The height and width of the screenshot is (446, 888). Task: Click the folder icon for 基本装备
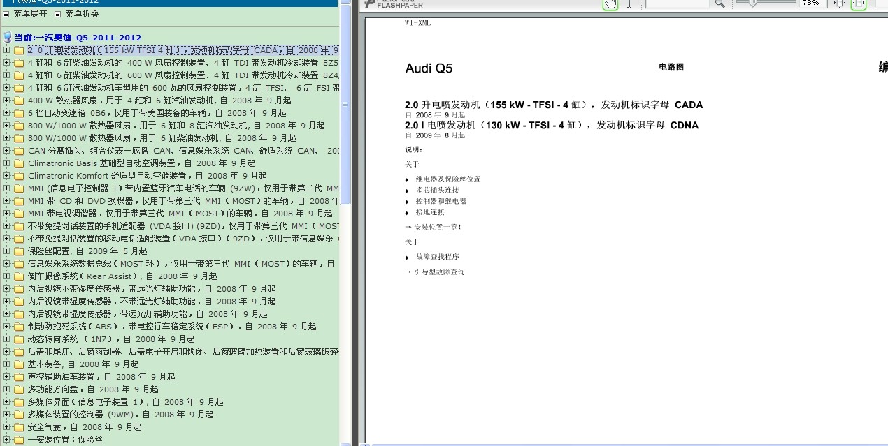click(19, 364)
